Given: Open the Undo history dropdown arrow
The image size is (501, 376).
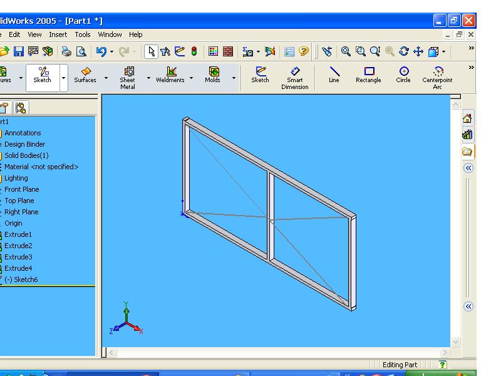Looking at the screenshot, I should (111, 52).
